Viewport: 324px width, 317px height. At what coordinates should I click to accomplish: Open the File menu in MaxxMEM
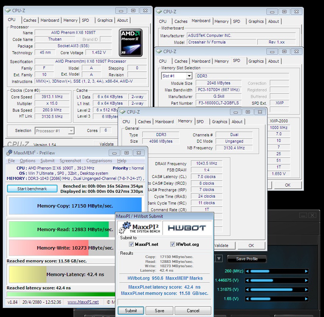11,161
